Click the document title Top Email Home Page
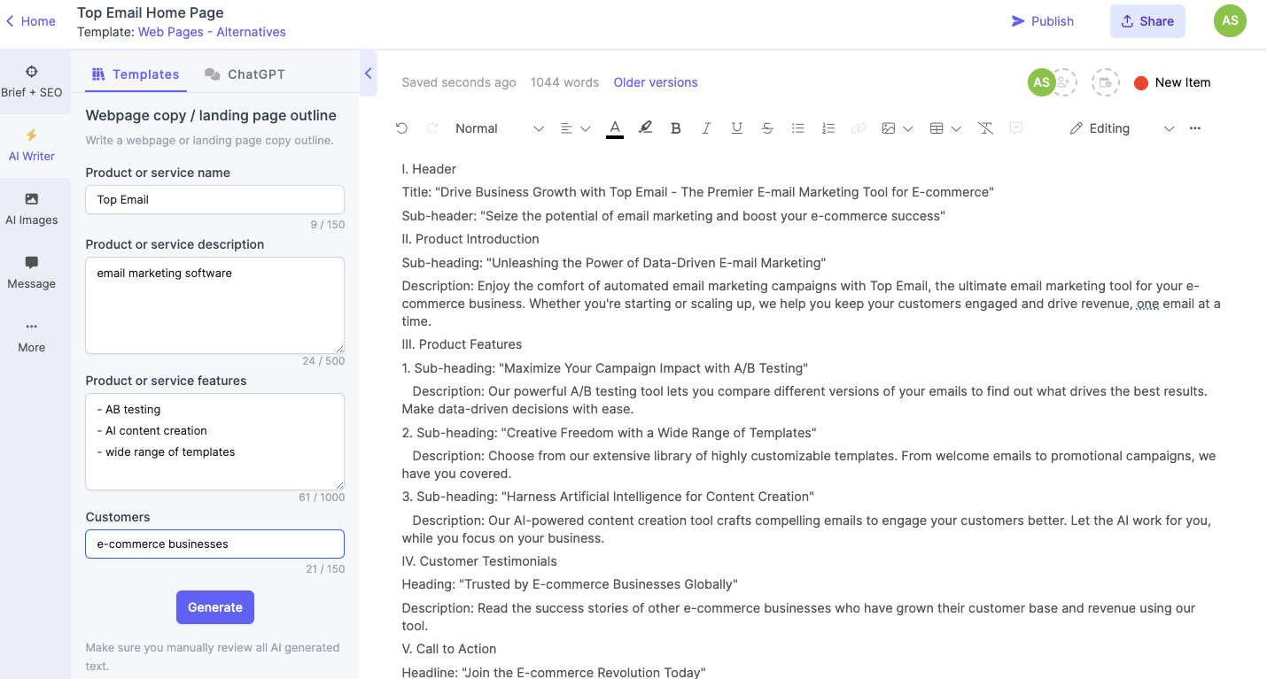 click(151, 12)
